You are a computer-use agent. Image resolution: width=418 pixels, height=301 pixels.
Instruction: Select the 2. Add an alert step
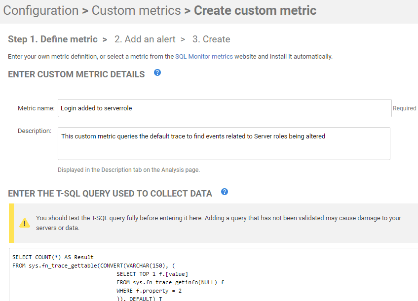click(x=145, y=39)
